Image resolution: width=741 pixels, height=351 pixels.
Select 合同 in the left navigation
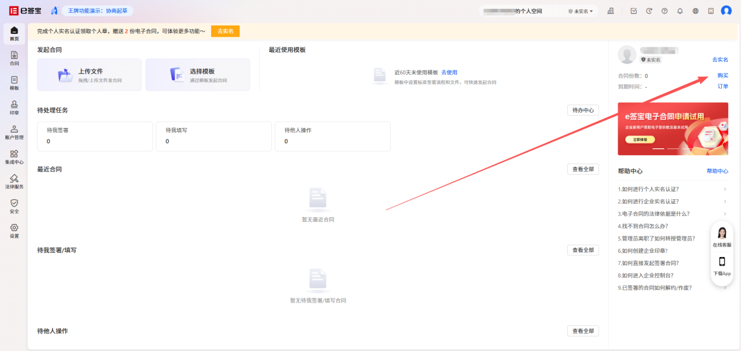point(14,58)
